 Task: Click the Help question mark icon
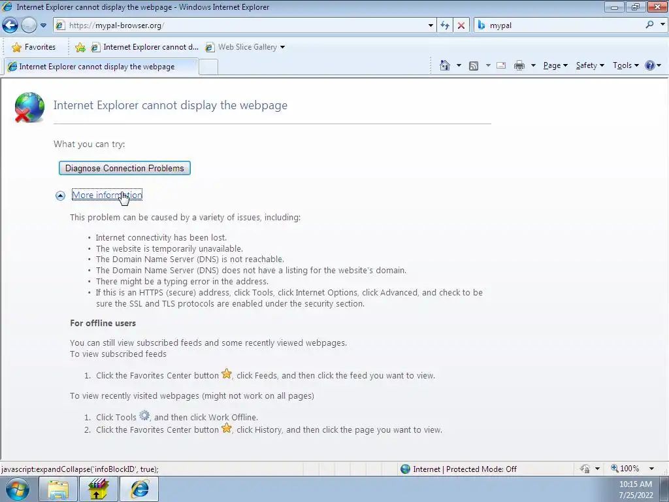click(650, 65)
